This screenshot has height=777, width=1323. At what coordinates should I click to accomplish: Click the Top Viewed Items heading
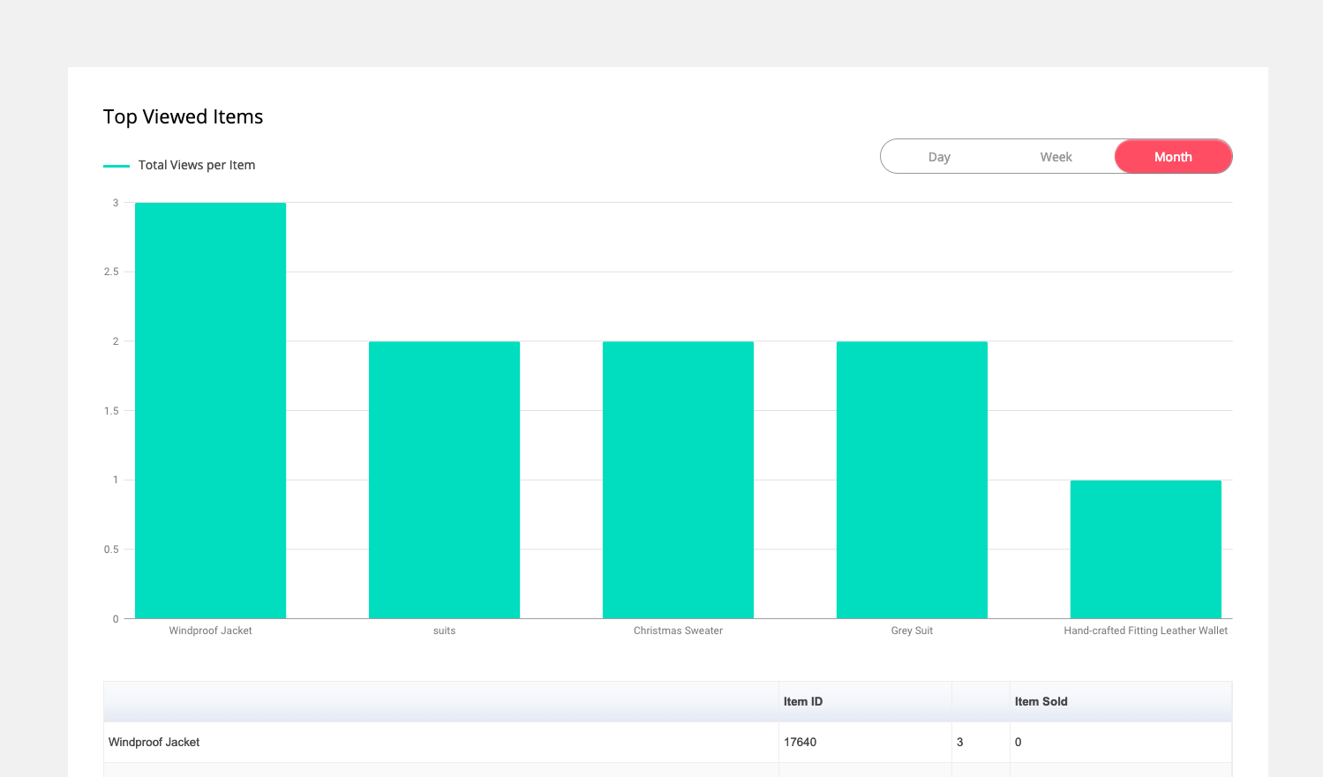184,117
